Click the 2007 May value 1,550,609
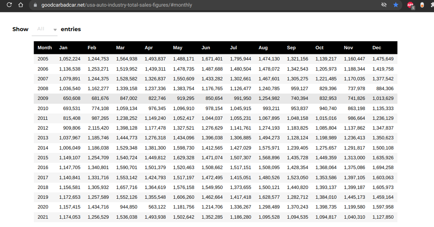This screenshot has height=227, width=434. coord(184,79)
